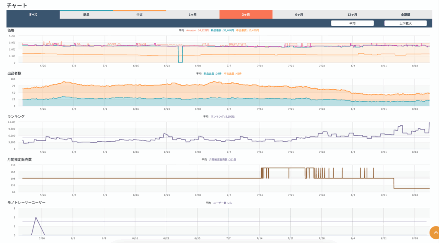439x243 pixels.
Task: Click the ユーザー数 legend label
Action: [x=223, y=202]
